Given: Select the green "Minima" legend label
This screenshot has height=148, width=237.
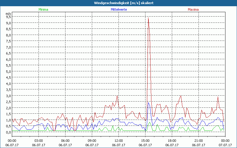Looking at the screenshot, I should [43, 9].
